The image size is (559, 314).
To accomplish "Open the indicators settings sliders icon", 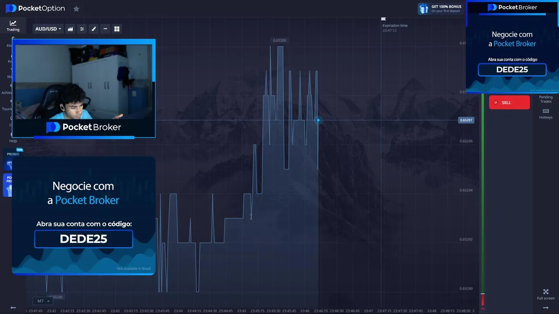I will coord(82,29).
